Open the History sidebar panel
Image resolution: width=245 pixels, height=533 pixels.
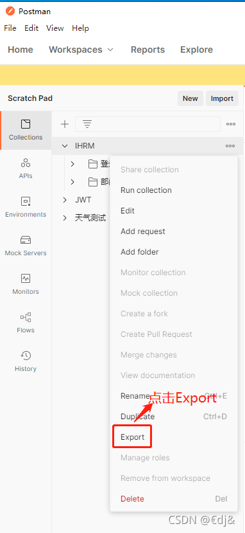26,361
